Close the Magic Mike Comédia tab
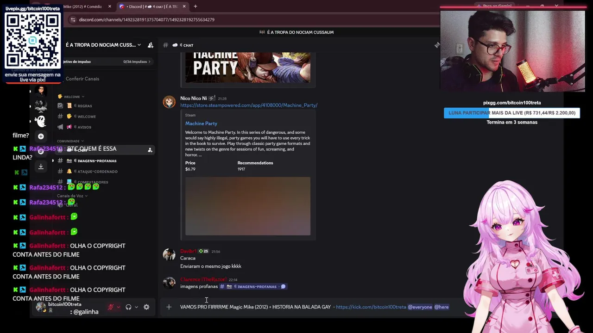593x333 pixels. coord(110,6)
